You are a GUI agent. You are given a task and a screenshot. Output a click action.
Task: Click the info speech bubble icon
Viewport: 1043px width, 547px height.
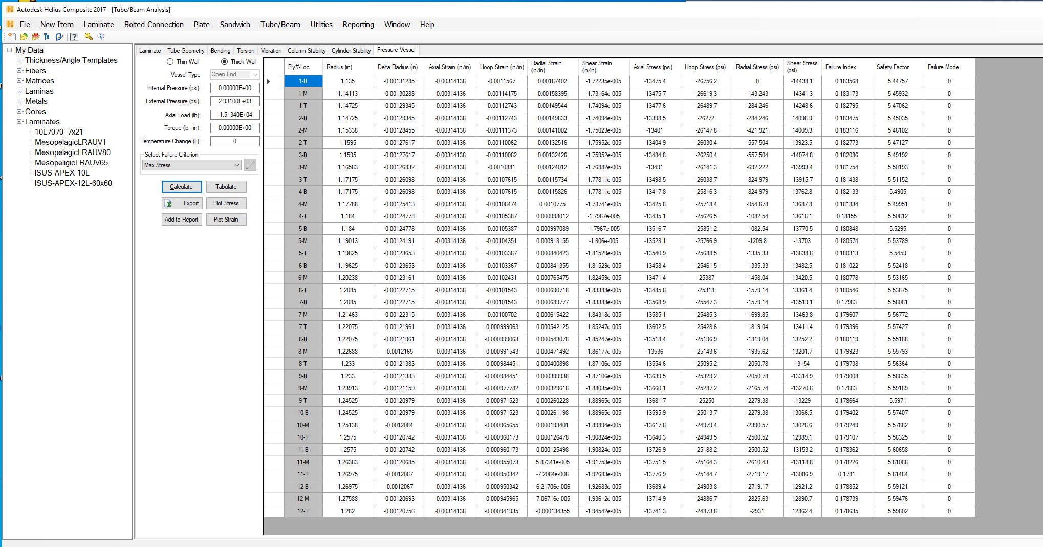(x=101, y=37)
